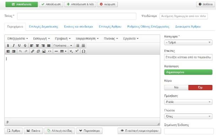Toggle editor with Εναλλαγή κειμενογράφου
The width and height of the screenshot is (216, 135).
[139, 131]
